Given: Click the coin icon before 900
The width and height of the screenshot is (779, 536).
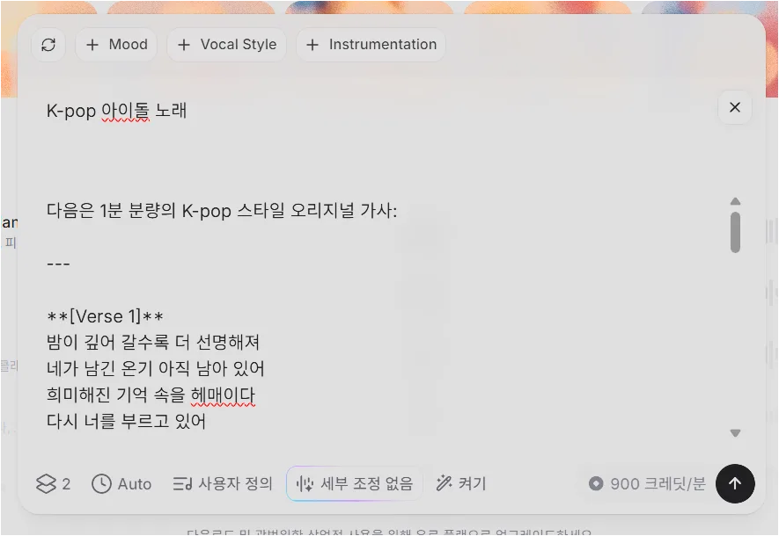Looking at the screenshot, I should tap(596, 483).
